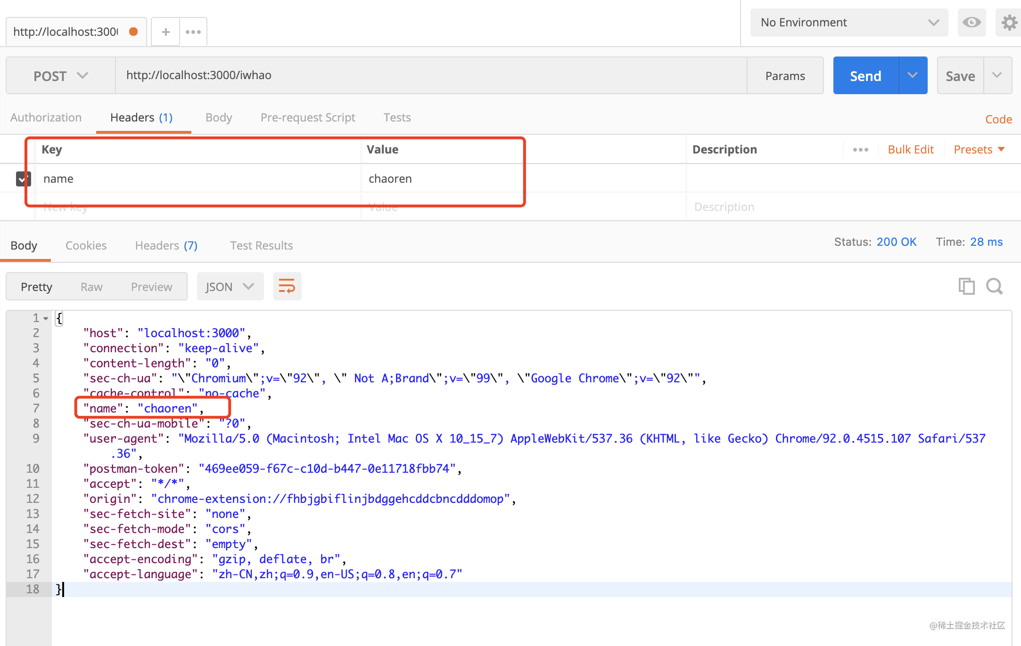Open the Send button dropdown arrow
The height and width of the screenshot is (646, 1021).
pos(913,75)
